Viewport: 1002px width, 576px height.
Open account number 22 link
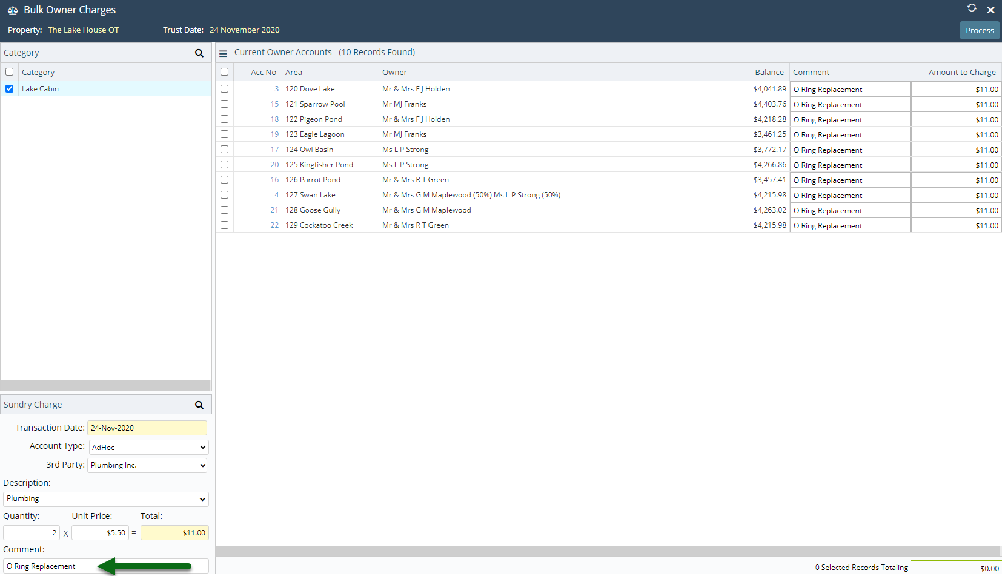coord(274,225)
